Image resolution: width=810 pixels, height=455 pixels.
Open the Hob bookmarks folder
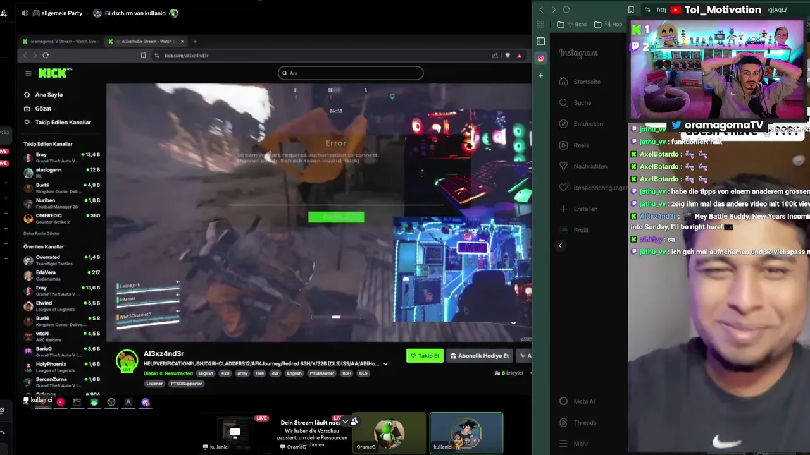click(x=608, y=25)
